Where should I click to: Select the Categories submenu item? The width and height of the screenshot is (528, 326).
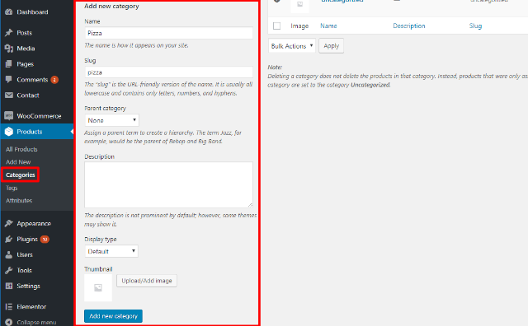(x=20, y=175)
